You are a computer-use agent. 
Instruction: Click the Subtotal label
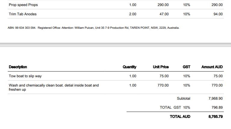[183, 98]
